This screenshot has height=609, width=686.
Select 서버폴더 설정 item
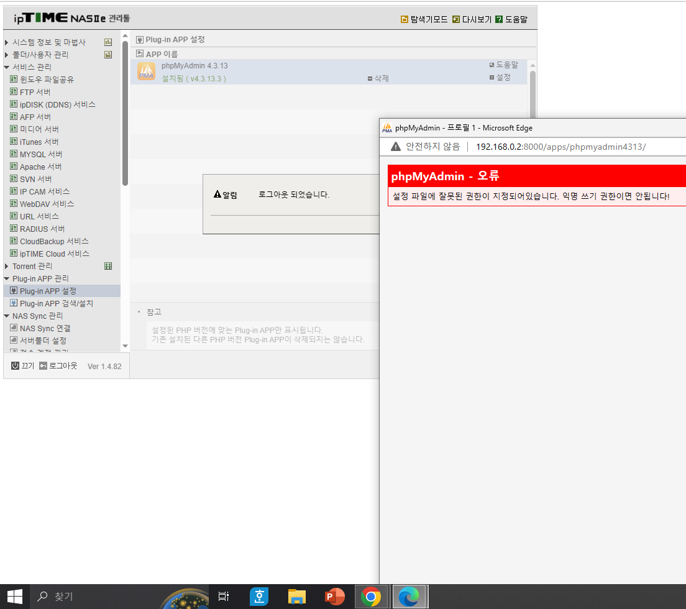39,341
